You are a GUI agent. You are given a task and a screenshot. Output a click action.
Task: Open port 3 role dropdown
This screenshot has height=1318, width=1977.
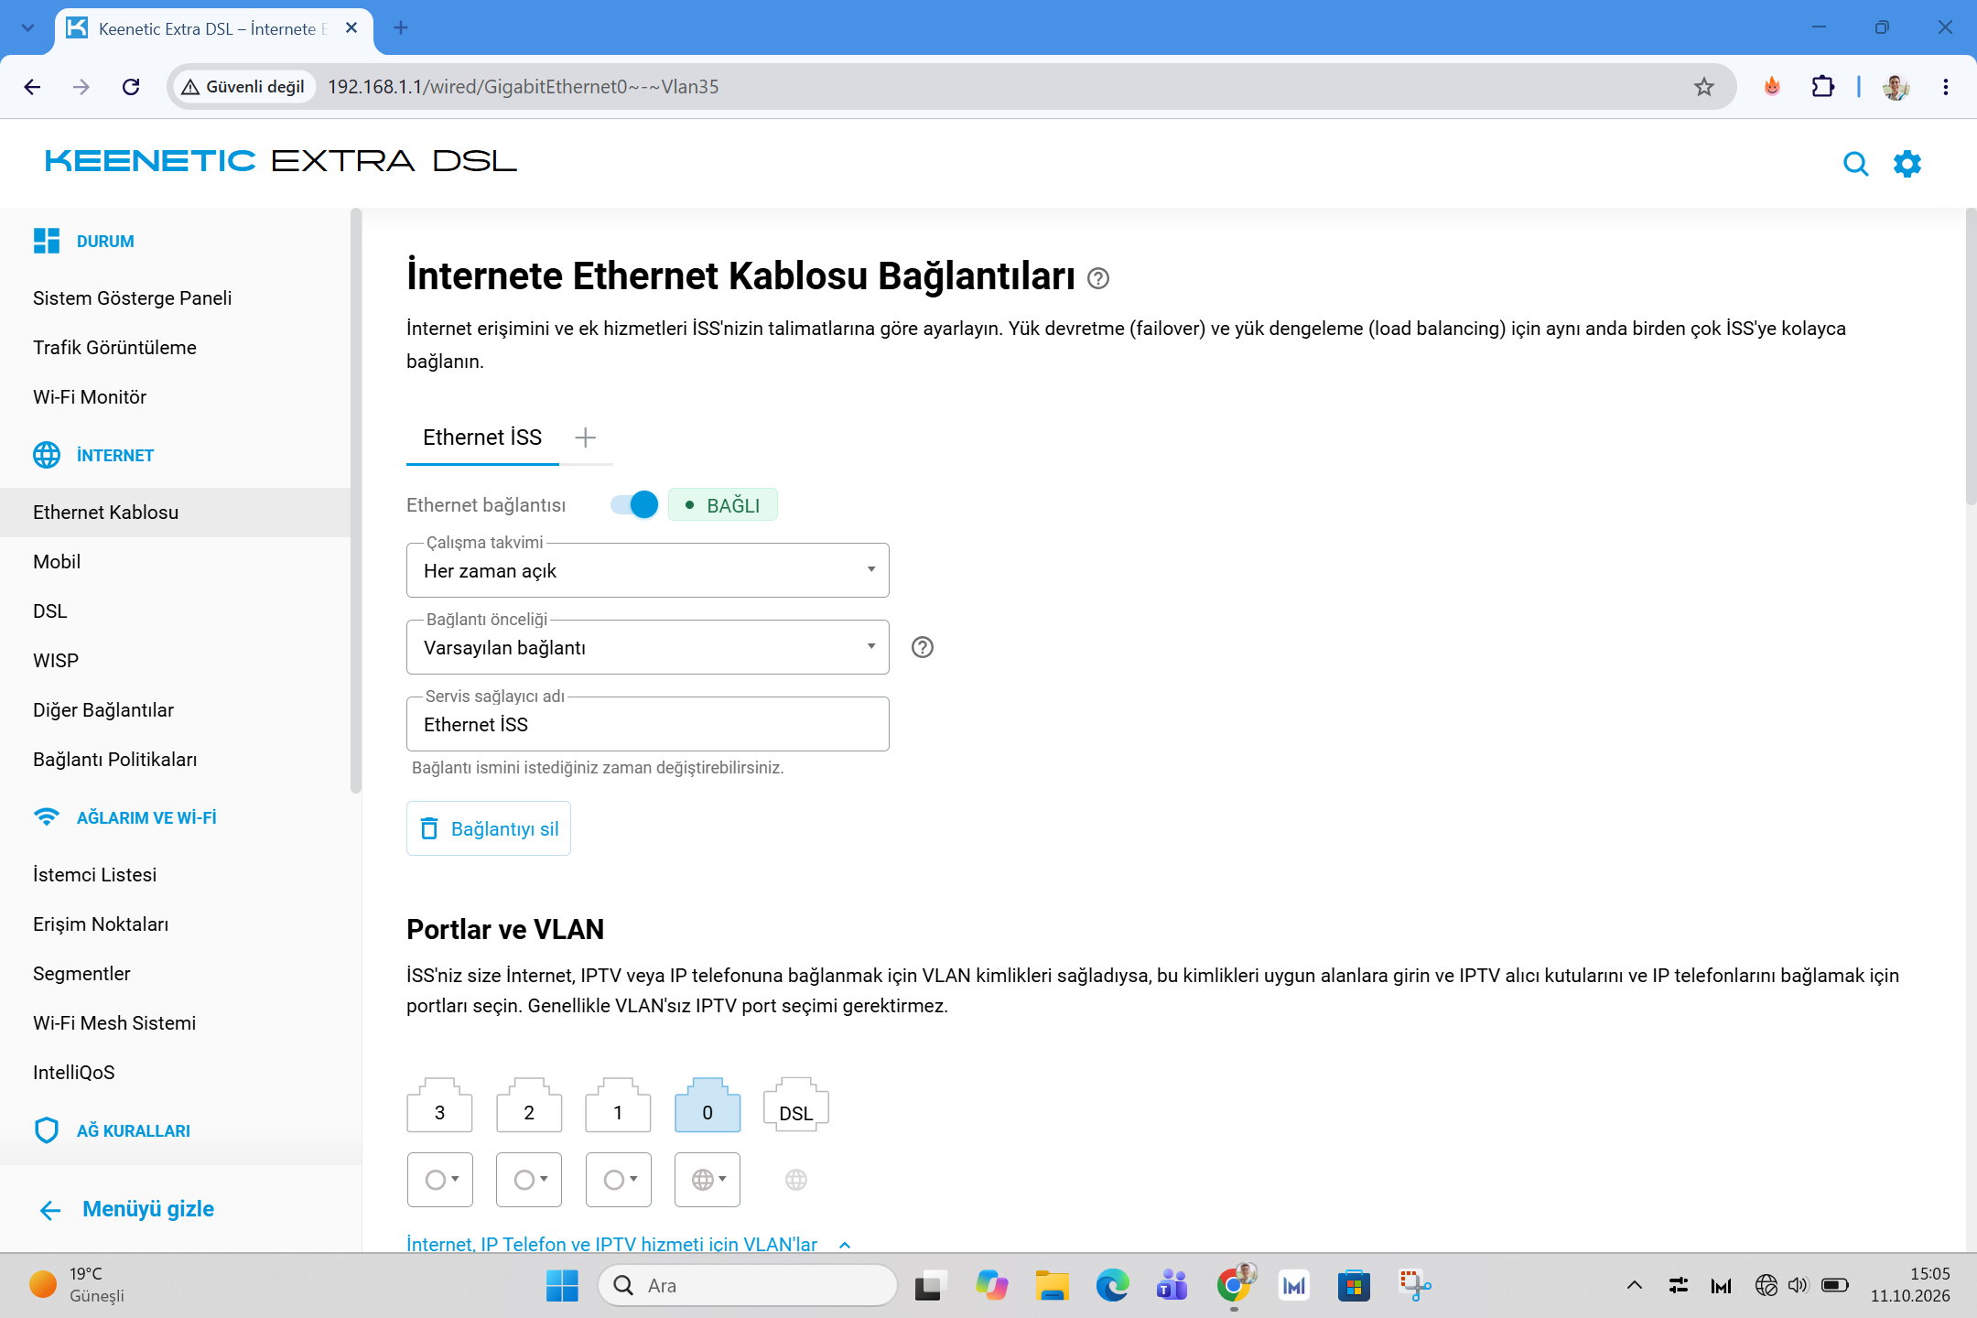[x=440, y=1180]
